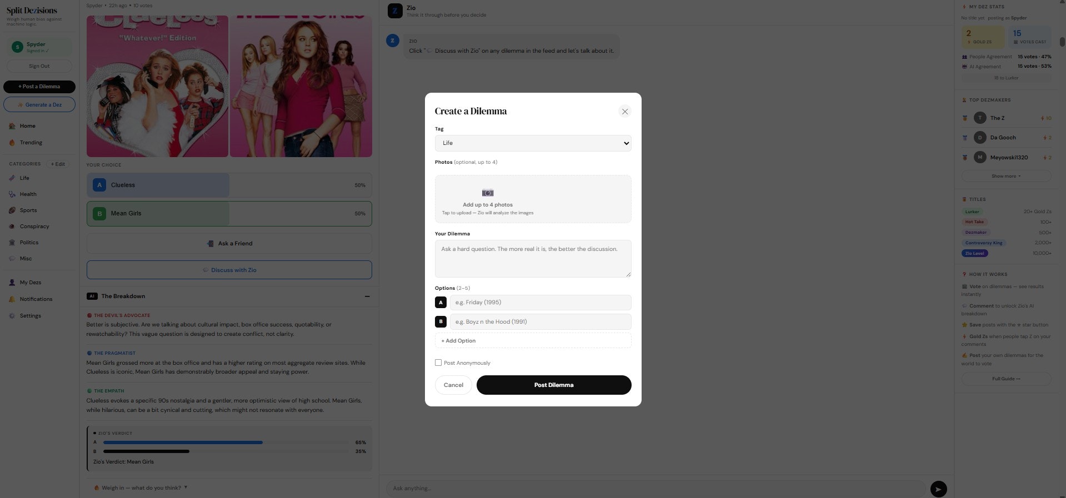The width and height of the screenshot is (1066, 498).
Task: Click Discuss with Zio button
Action: point(229,270)
